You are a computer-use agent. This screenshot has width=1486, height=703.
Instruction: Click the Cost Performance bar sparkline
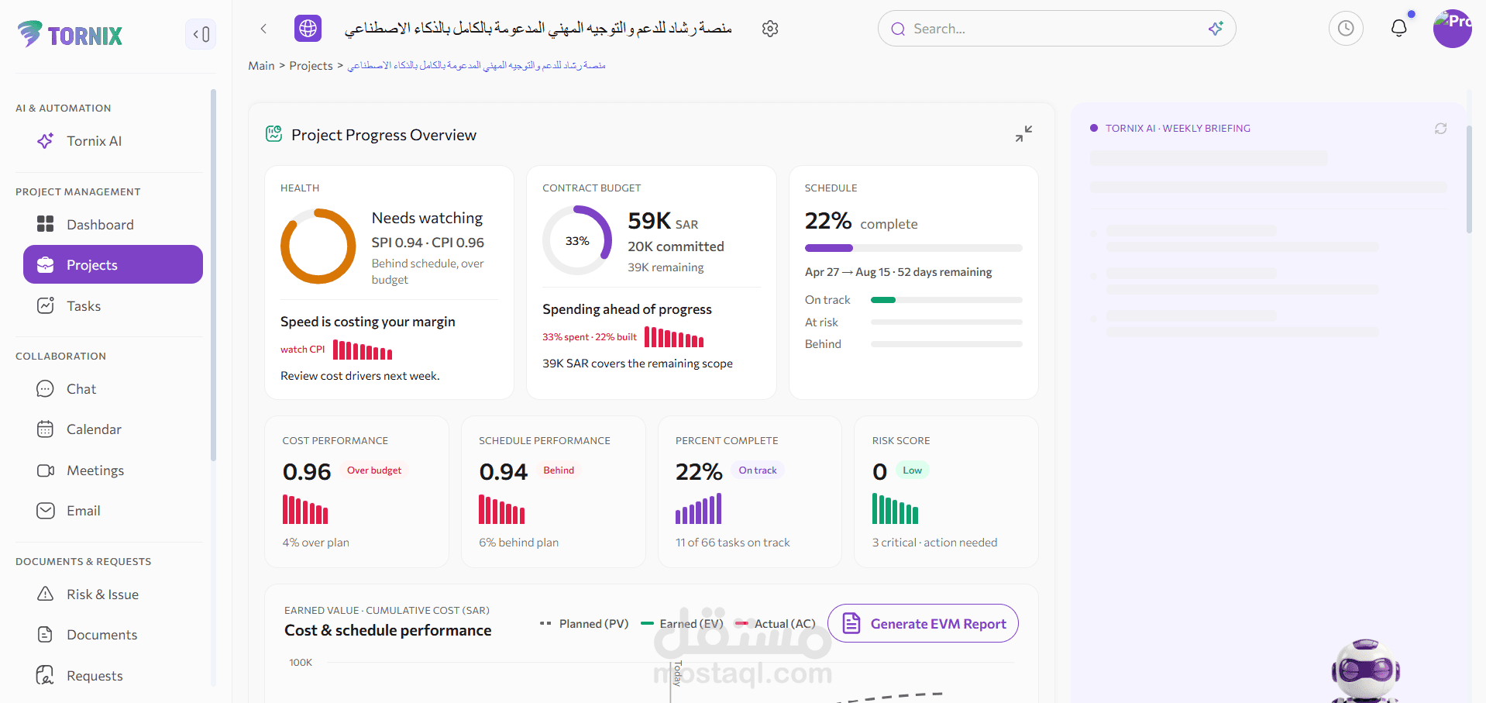305,509
